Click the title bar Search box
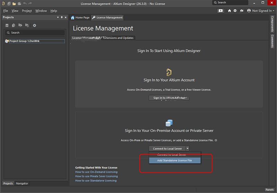This screenshot has width=277, height=193. click(x=230, y=2)
